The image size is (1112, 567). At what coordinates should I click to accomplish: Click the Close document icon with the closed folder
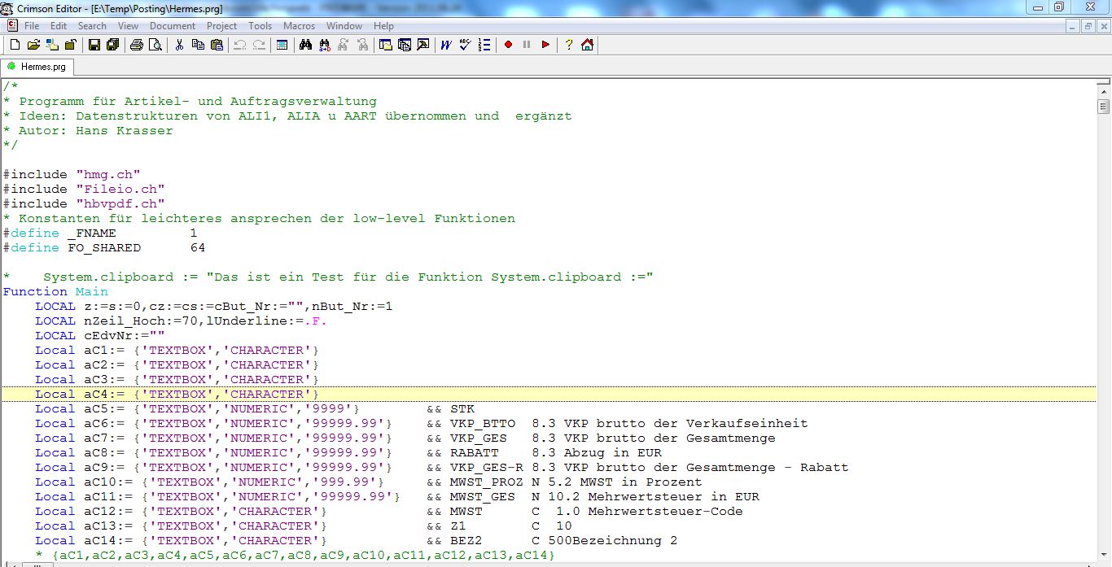tap(71, 45)
